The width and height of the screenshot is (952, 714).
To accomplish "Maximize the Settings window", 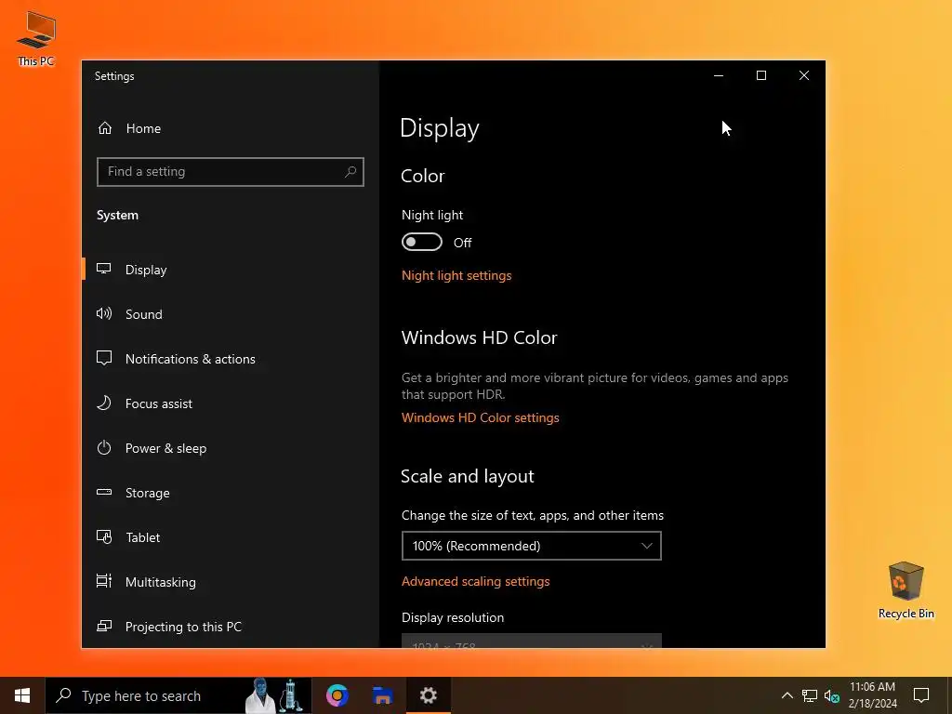I will [x=761, y=75].
